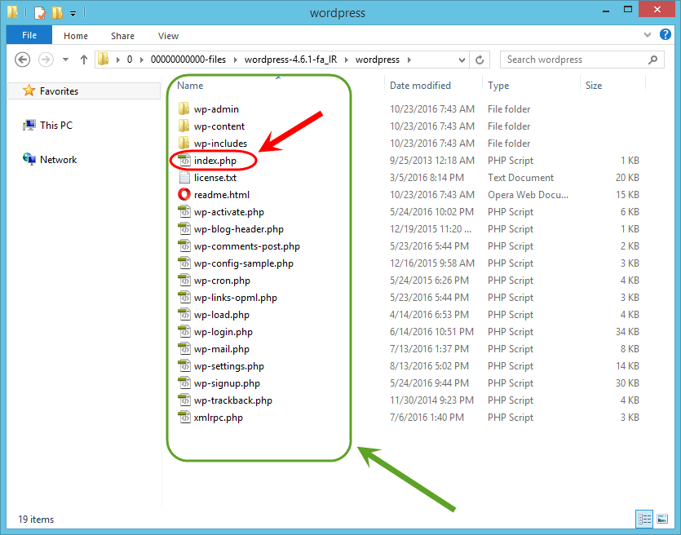Expand the ribbon with the chevron
Viewport: 681px width, 535px height.
pyautogui.click(x=647, y=35)
